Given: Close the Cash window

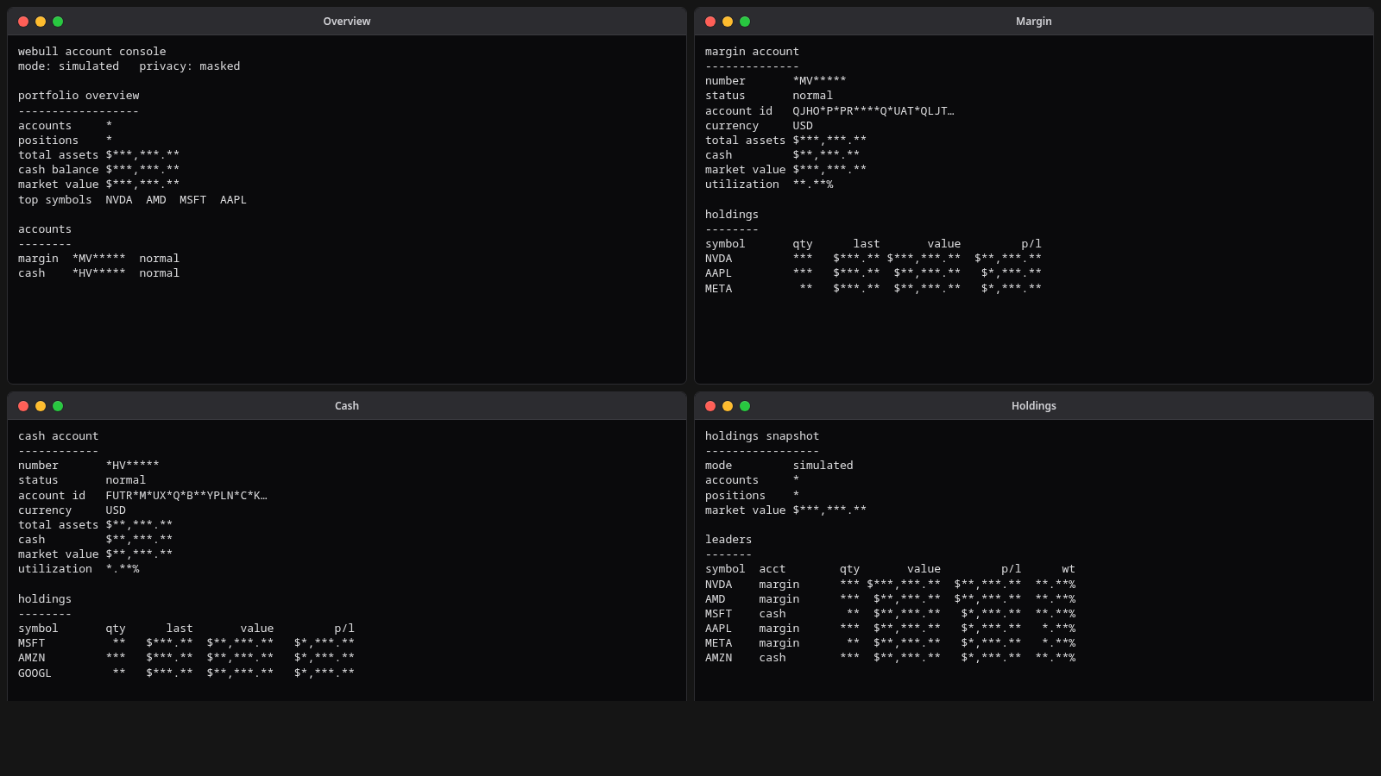Looking at the screenshot, I should pyautogui.click(x=23, y=406).
